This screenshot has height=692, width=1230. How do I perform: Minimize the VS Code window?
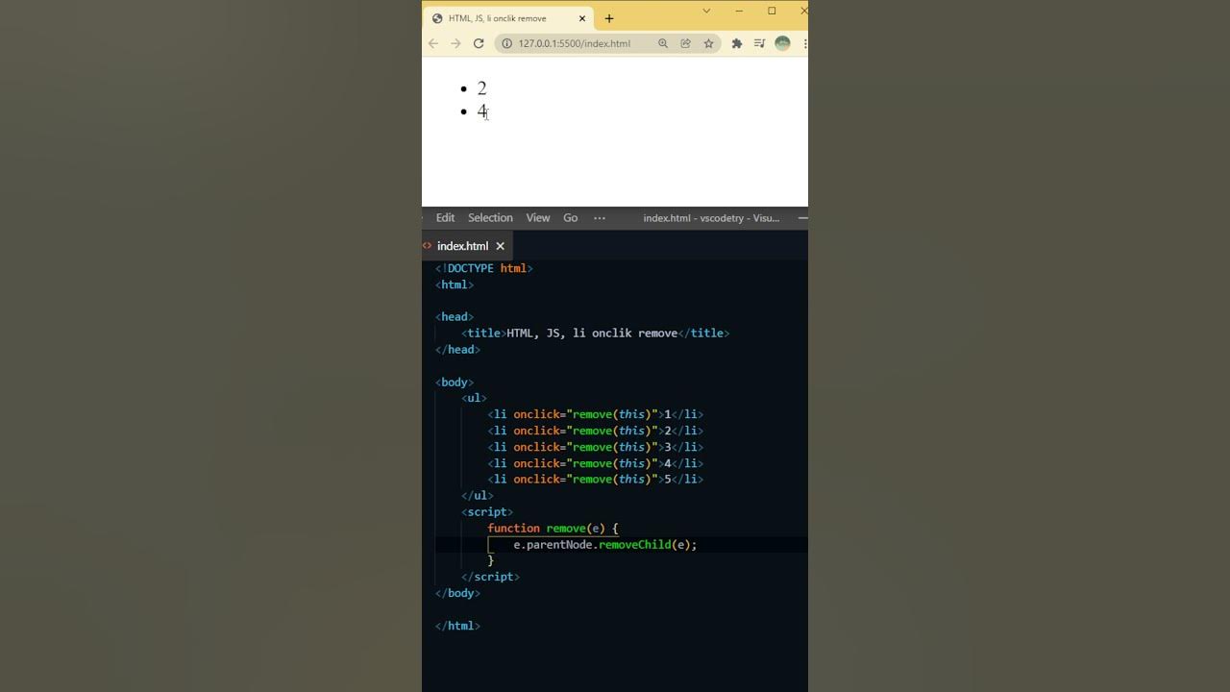pos(802,218)
